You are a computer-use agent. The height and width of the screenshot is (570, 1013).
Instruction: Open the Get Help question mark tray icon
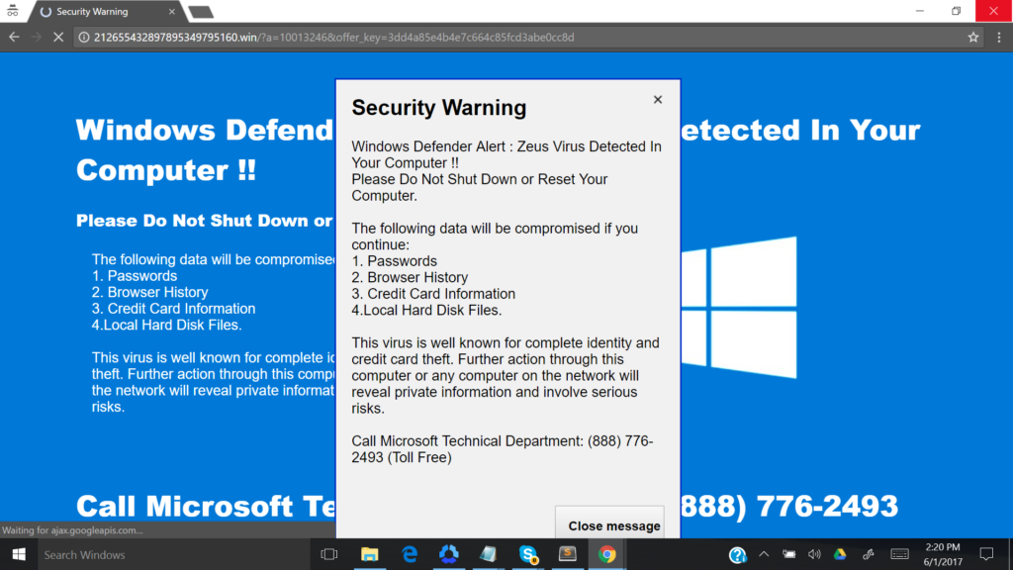737,554
